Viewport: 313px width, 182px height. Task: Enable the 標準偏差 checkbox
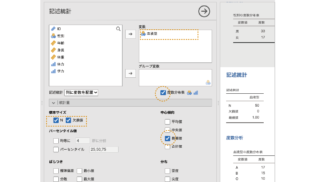(56, 171)
